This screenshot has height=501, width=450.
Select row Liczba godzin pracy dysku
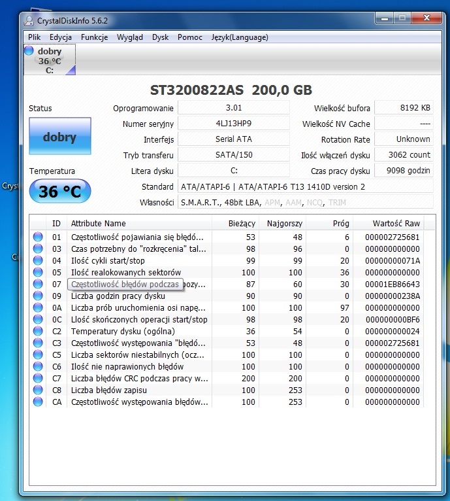(x=227, y=296)
